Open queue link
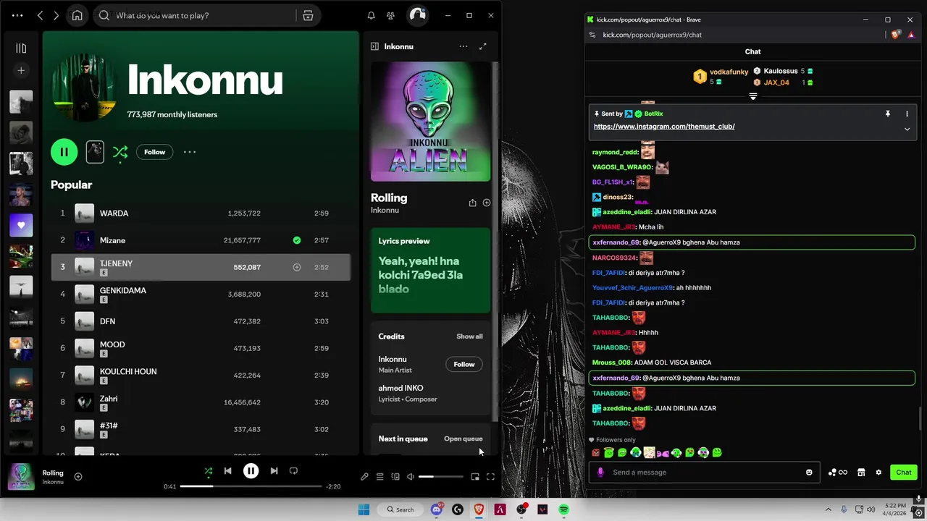 [463, 439]
